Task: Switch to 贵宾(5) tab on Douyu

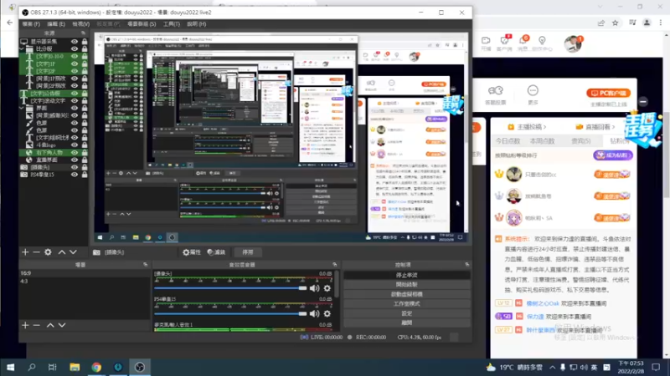Action: (580, 141)
